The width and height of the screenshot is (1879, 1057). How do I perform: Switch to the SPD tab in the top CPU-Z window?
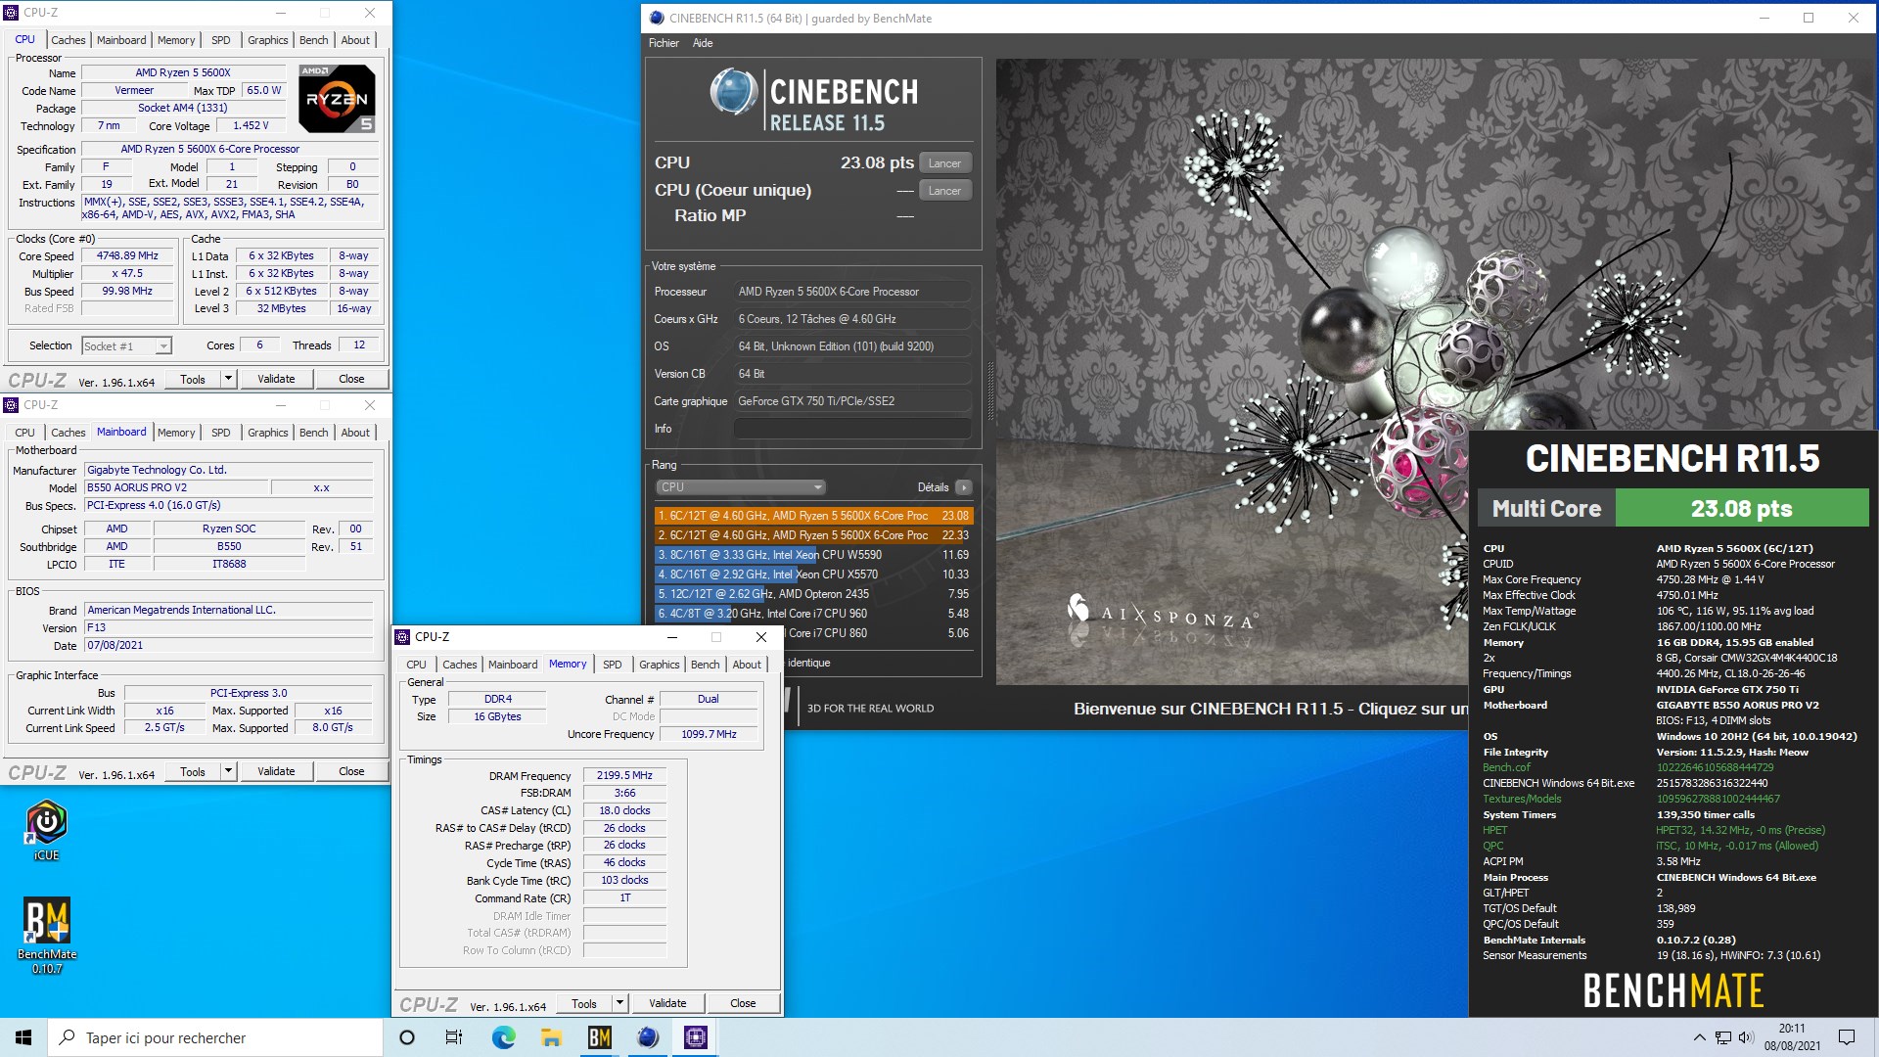[221, 40]
